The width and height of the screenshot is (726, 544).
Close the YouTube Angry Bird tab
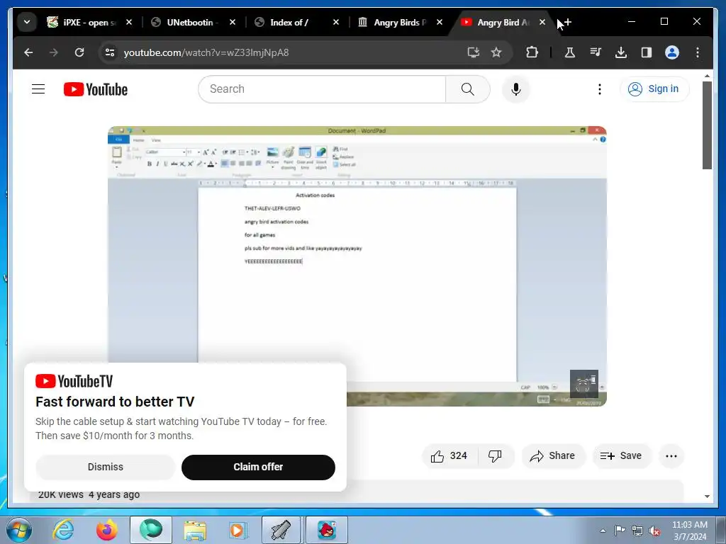coord(542,22)
